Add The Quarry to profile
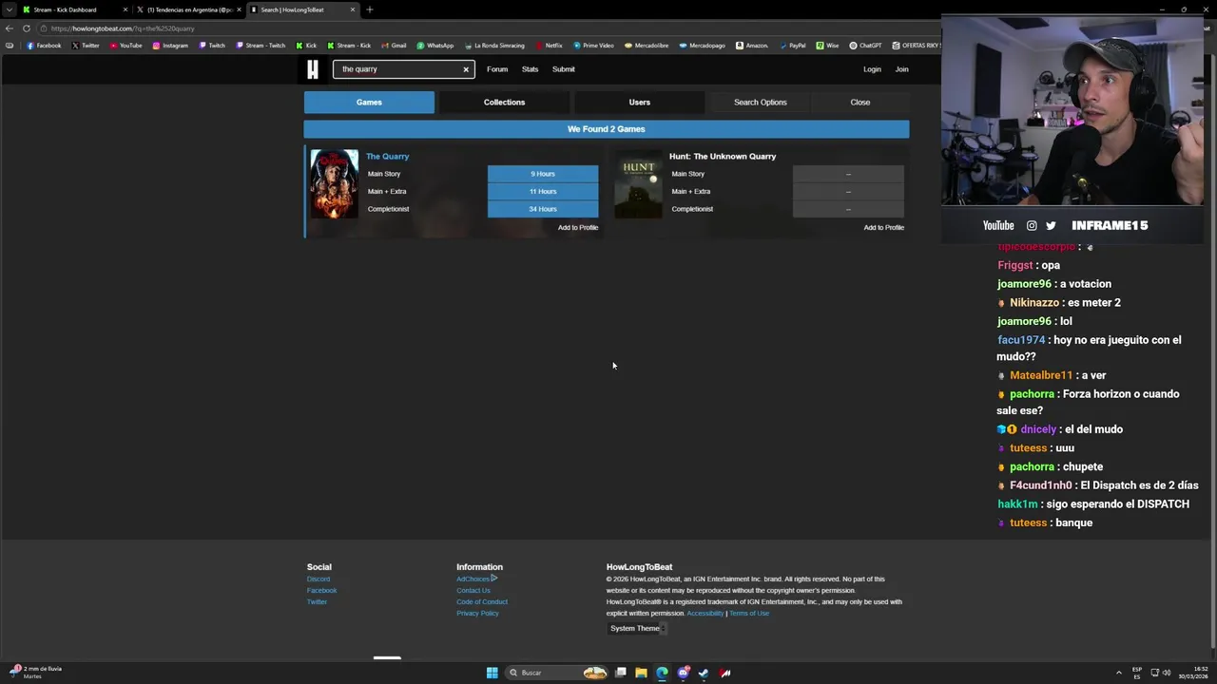1217x684 pixels. coord(578,228)
